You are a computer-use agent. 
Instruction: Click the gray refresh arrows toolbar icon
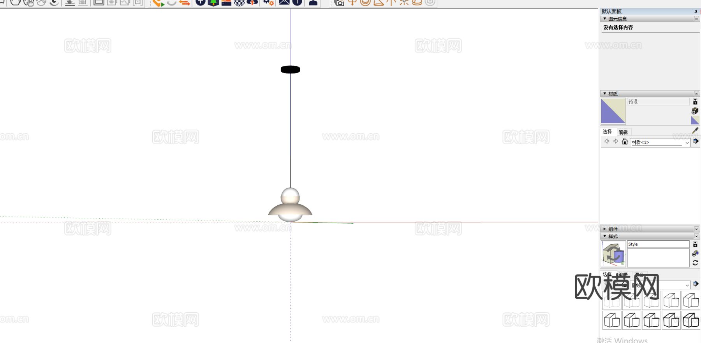point(171,3)
